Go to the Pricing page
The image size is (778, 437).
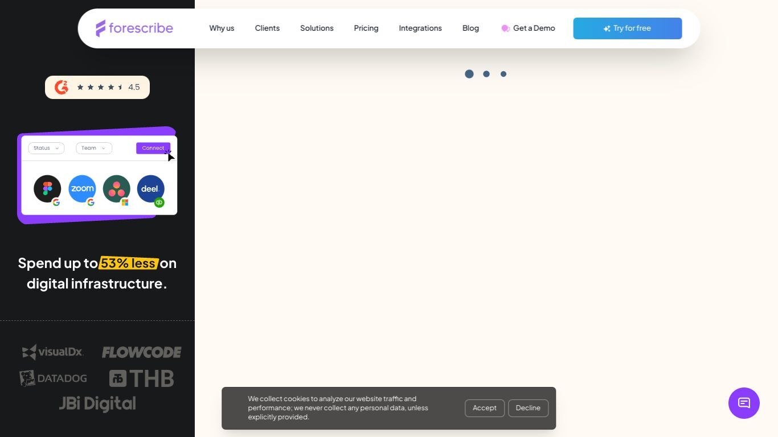point(366,28)
